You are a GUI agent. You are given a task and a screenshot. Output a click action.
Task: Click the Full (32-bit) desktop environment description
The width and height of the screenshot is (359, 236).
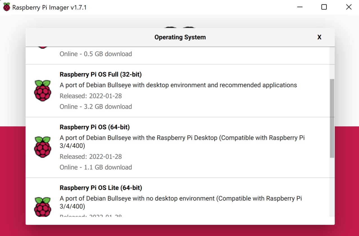tap(178, 85)
